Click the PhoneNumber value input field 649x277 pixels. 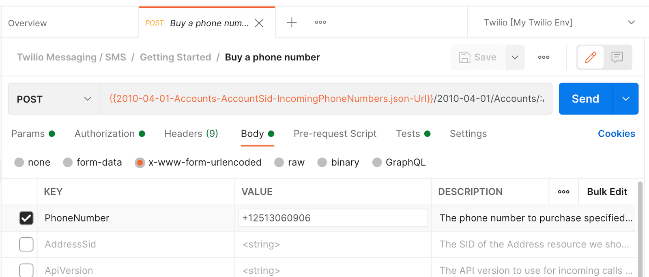click(333, 218)
